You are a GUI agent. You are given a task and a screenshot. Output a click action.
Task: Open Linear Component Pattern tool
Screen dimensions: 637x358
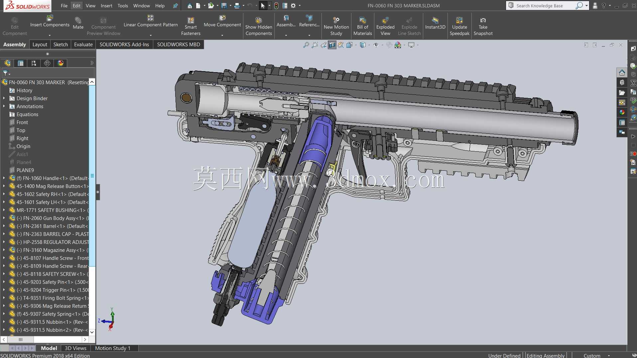point(151,21)
